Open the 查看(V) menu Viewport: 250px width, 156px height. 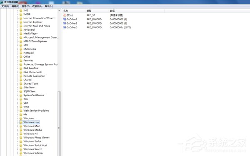25,6
